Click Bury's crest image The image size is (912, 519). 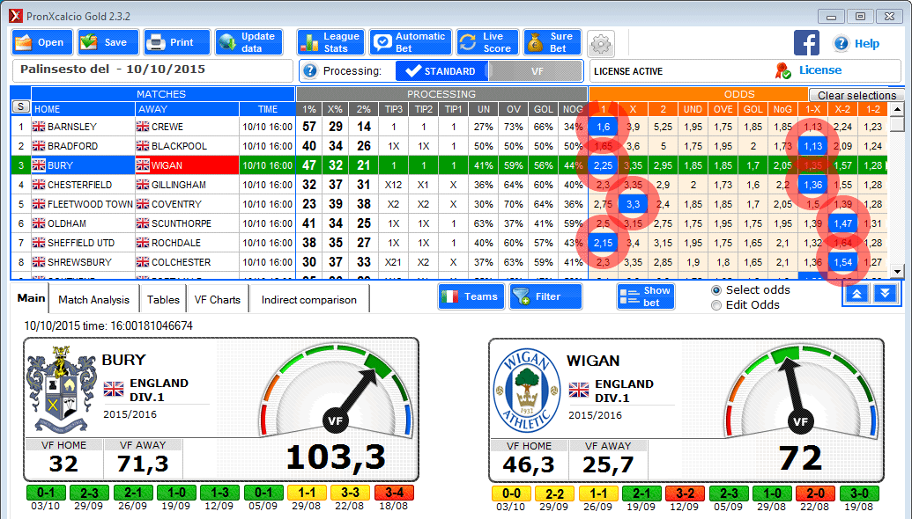coord(61,389)
